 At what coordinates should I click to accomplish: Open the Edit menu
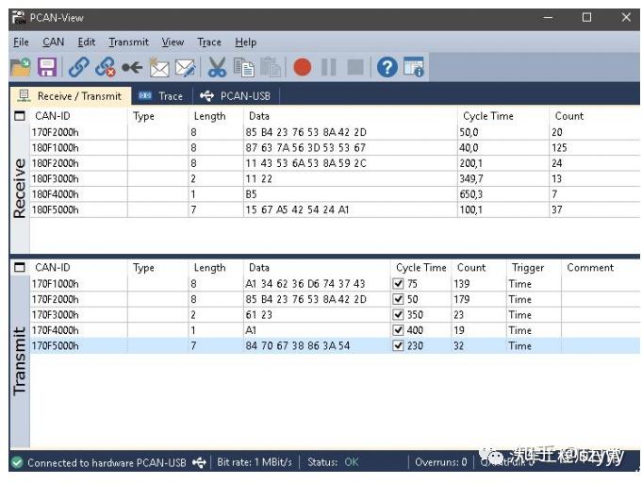pyautogui.click(x=87, y=42)
